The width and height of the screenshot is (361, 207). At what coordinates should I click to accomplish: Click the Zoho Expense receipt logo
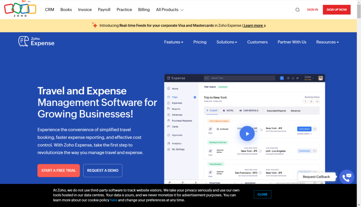click(x=24, y=41)
